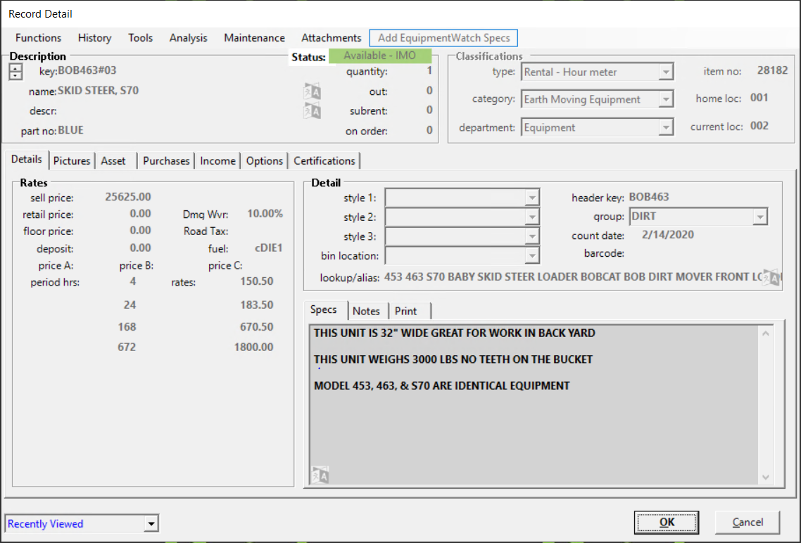This screenshot has height=543, width=801.
Task: Switch to the Pictures tab
Action: (72, 161)
